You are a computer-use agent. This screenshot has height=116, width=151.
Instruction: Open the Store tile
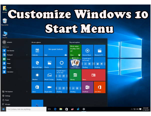(x=37, y=87)
